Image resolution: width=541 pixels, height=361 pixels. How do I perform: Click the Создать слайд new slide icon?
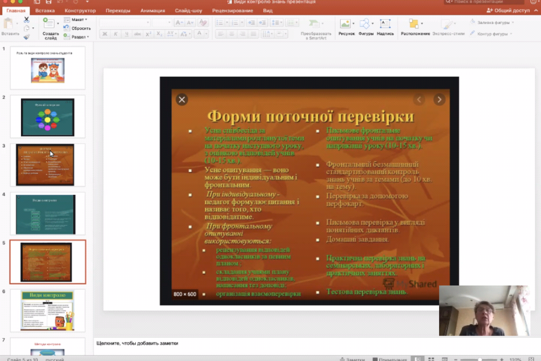pyautogui.click(x=48, y=23)
